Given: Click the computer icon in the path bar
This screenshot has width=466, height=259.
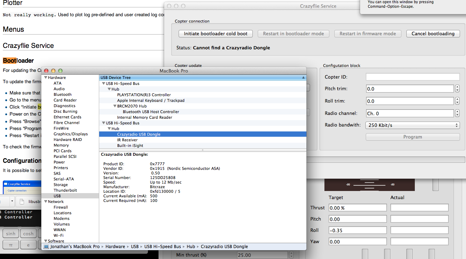Looking at the screenshot, I should (x=46, y=247).
